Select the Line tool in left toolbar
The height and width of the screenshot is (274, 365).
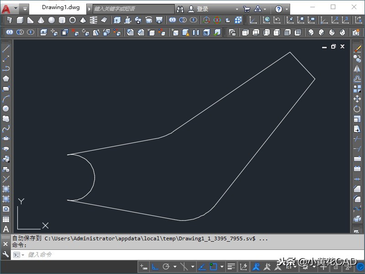click(x=6, y=49)
